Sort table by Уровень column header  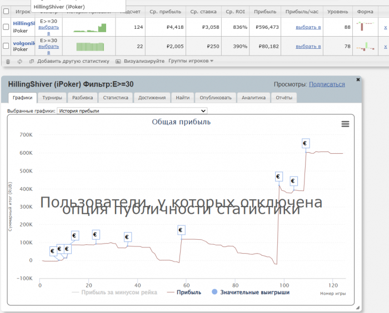coord(338,12)
